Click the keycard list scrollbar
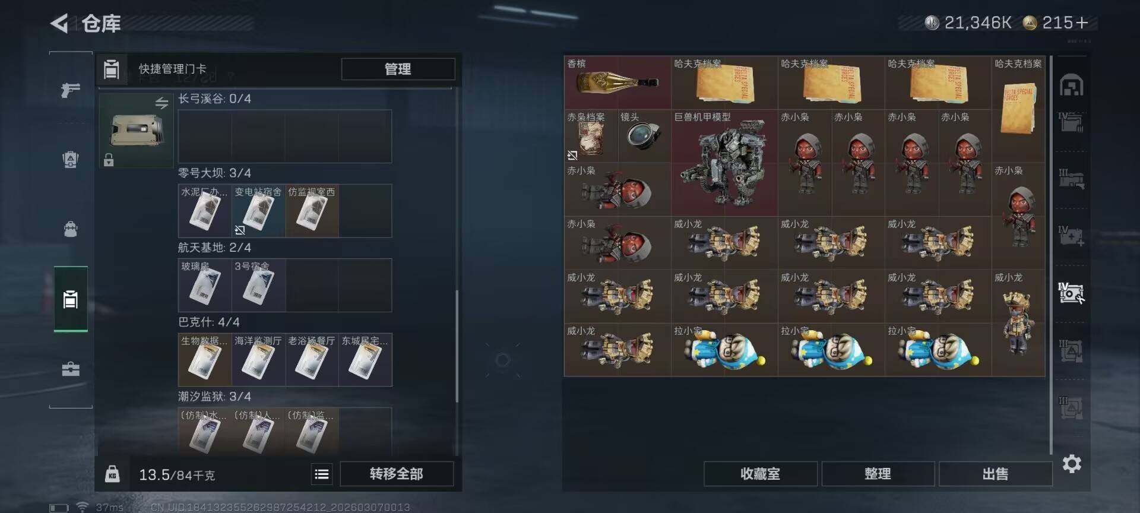Viewport: 1140px width, 513px height. tap(457, 347)
